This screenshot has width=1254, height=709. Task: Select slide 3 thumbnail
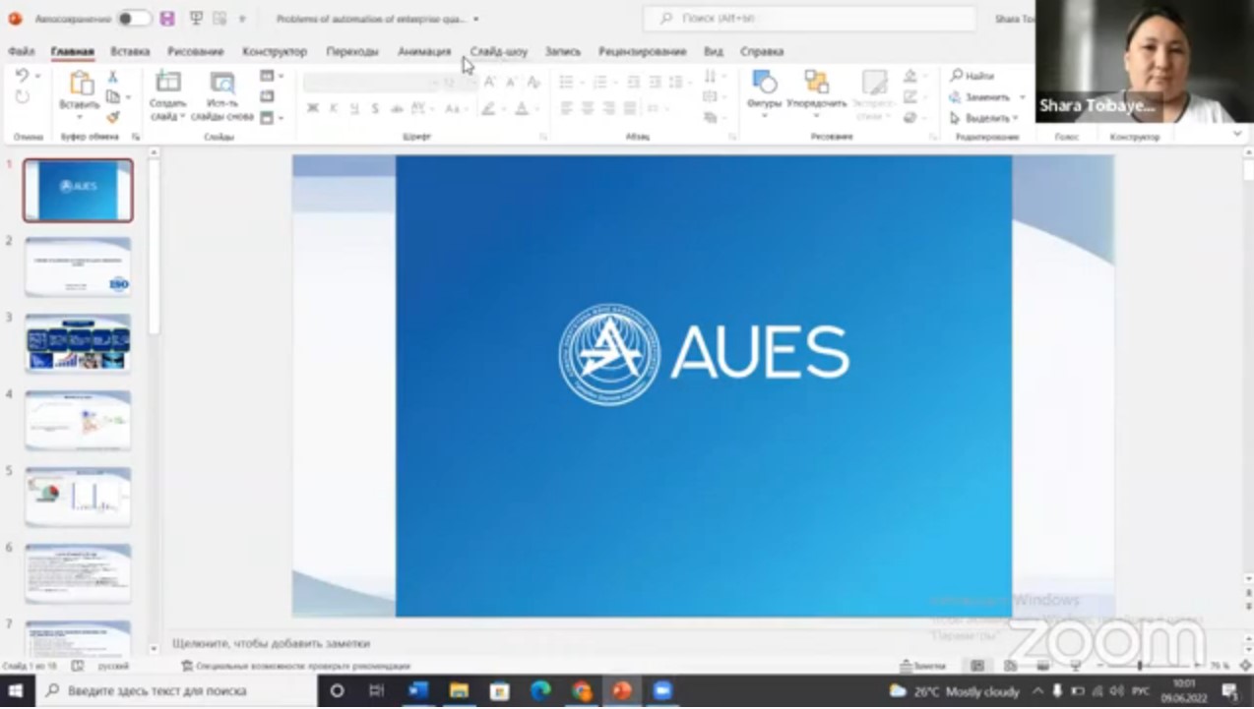(x=78, y=343)
